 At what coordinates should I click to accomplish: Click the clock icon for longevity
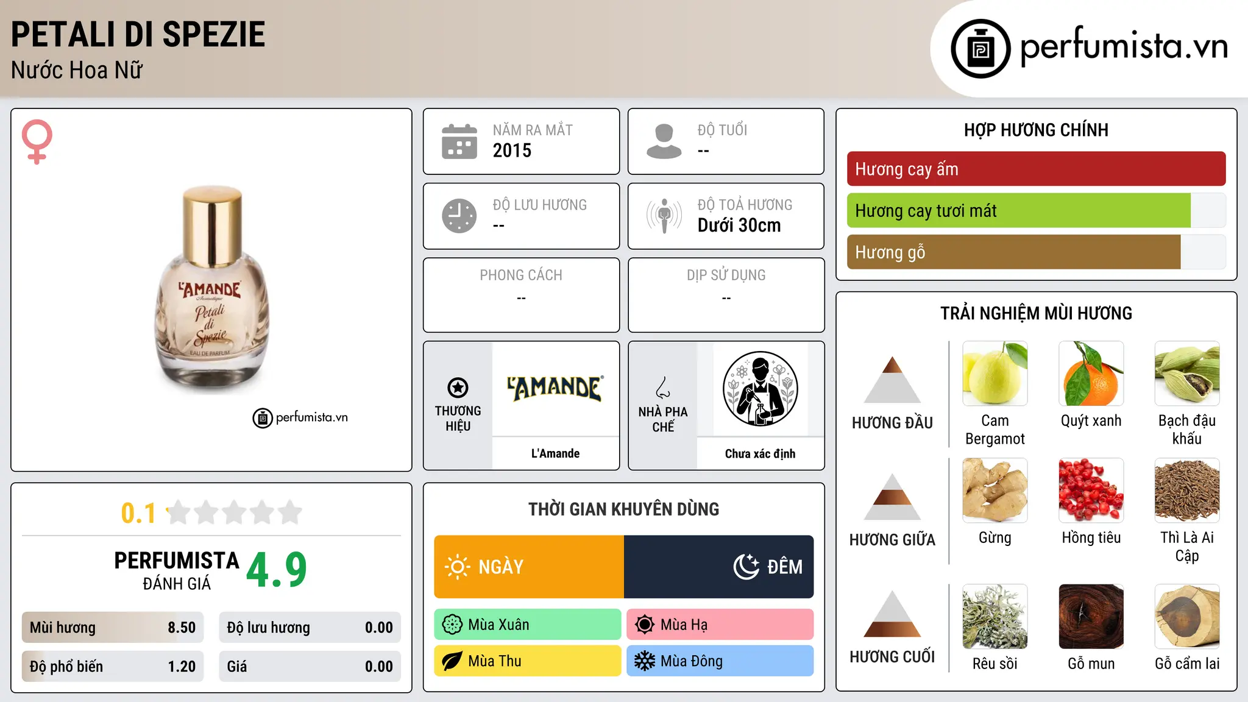coord(459,216)
